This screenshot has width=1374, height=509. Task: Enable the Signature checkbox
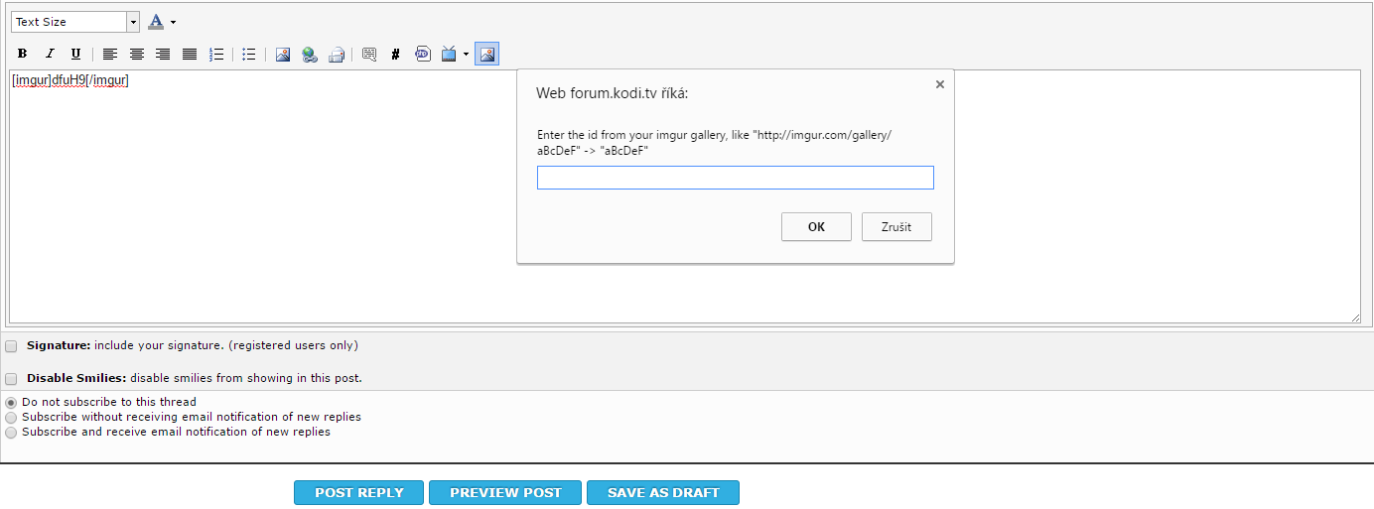[11, 346]
